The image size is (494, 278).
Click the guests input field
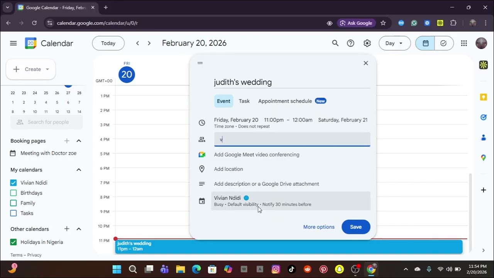pyautogui.click(x=292, y=139)
